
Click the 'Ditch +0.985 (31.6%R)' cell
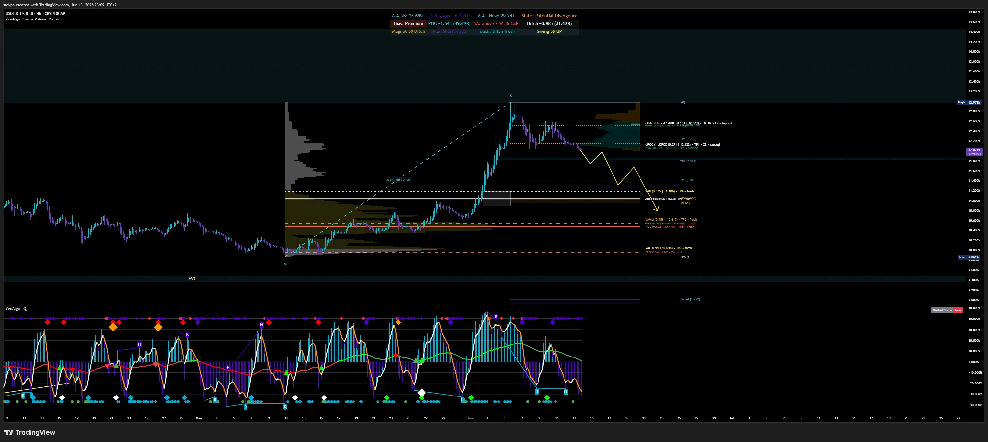549,23
